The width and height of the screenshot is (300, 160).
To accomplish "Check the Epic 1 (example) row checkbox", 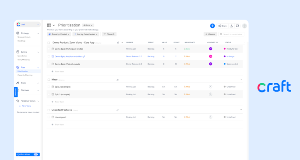I will [x=48, y=94].
